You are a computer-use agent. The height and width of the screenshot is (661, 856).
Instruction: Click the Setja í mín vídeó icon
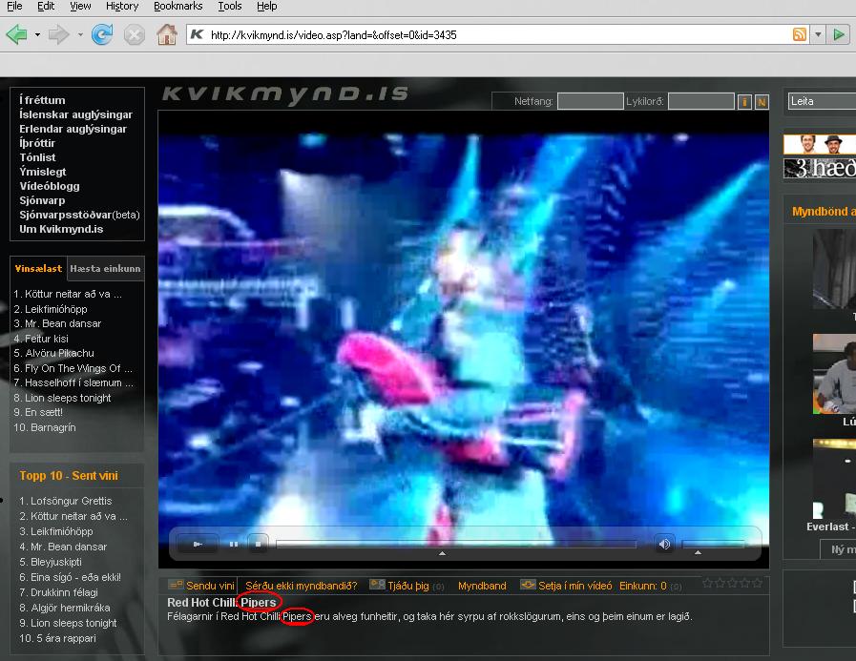tap(528, 585)
